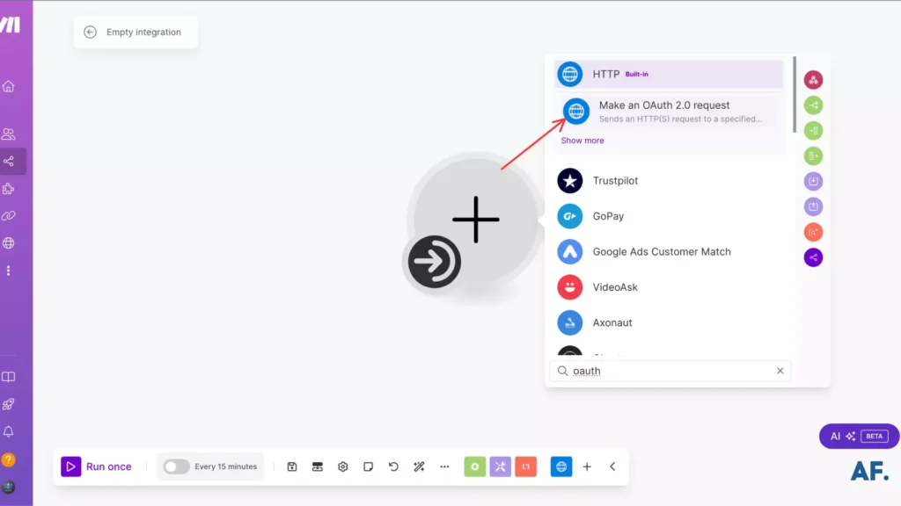Click the oauth search input field
901x506 pixels.
[670, 371]
